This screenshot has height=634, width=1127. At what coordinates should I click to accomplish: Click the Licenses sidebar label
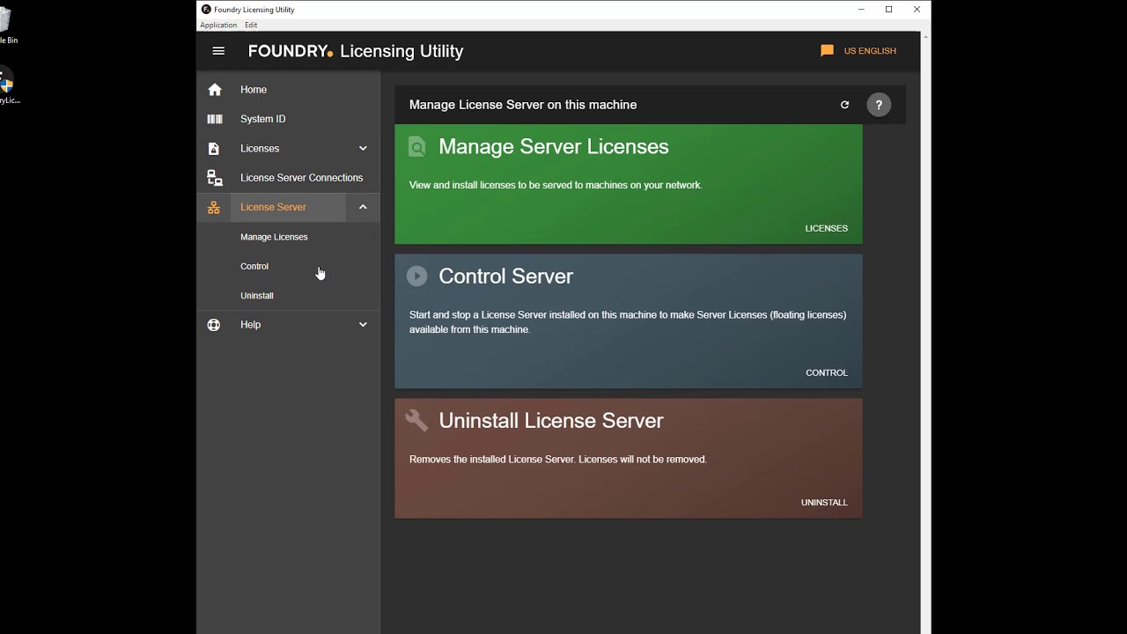click(x=260, y=148)
